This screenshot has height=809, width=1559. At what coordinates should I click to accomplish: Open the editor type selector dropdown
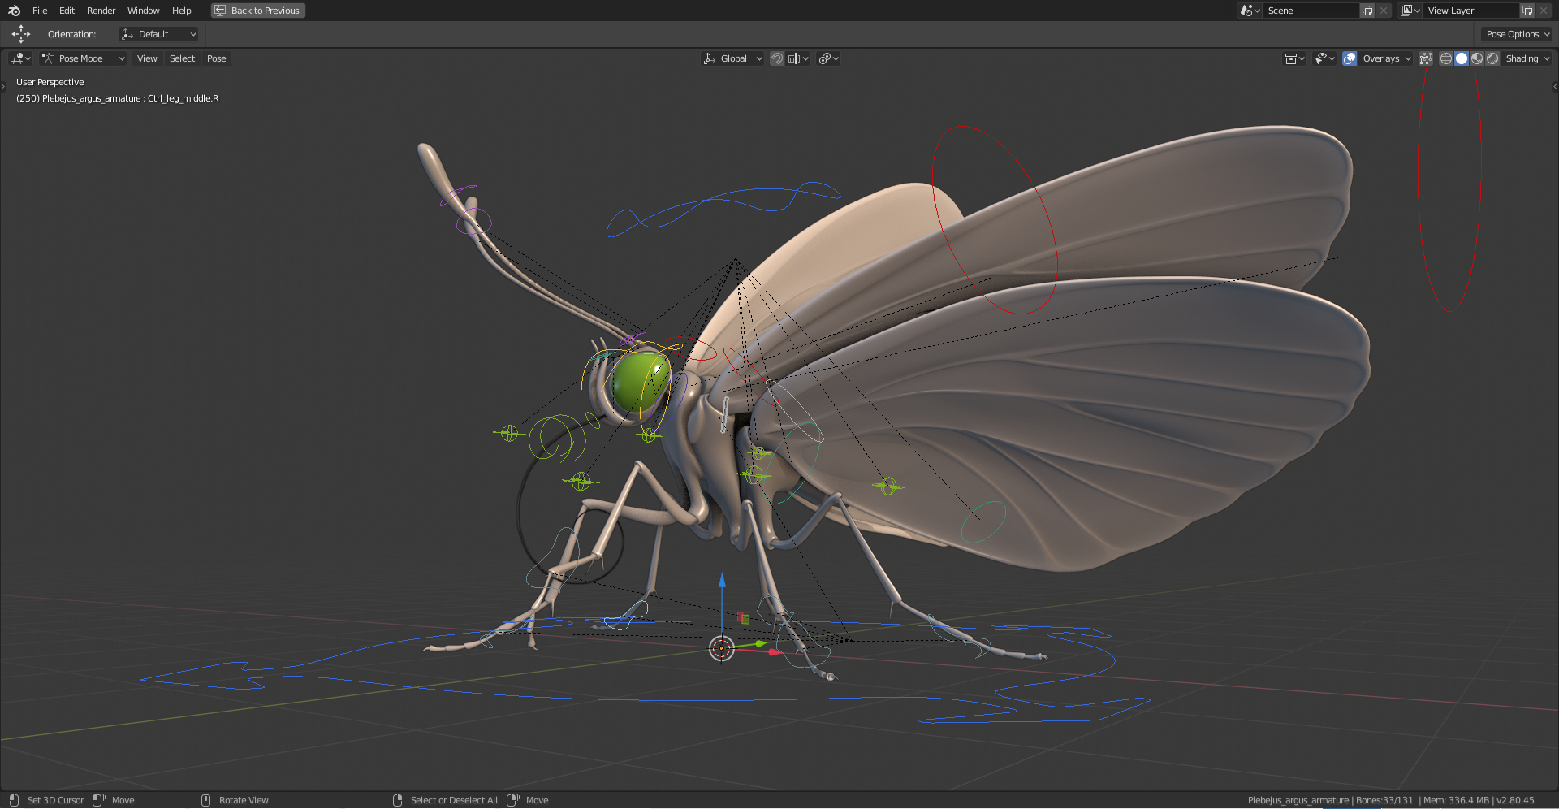(20, 58)
